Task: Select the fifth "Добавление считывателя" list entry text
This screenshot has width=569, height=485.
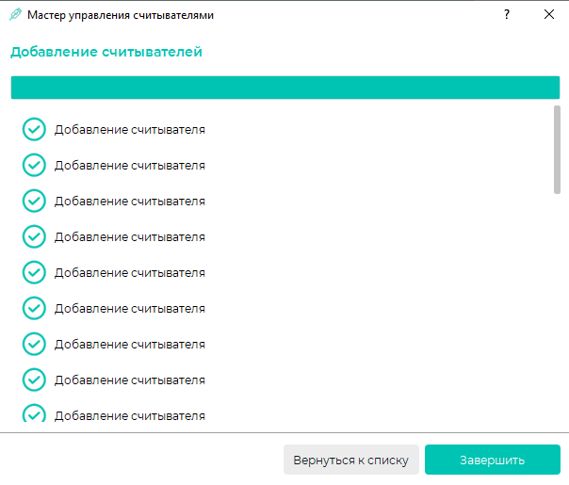Action: pyautogui.click(x=130, y=272)
